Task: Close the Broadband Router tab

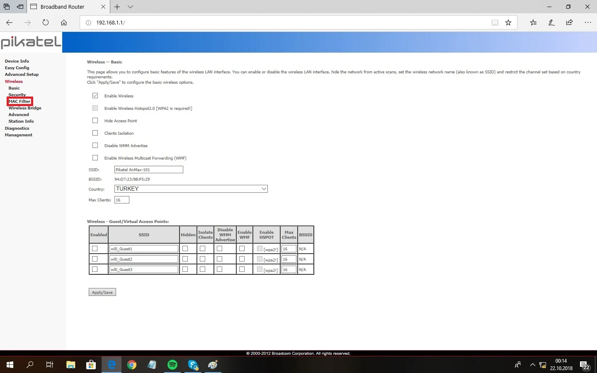Action: [x=103, y=7]
